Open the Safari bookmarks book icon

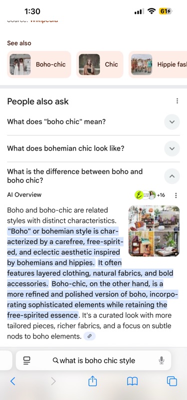coord(132,381)
